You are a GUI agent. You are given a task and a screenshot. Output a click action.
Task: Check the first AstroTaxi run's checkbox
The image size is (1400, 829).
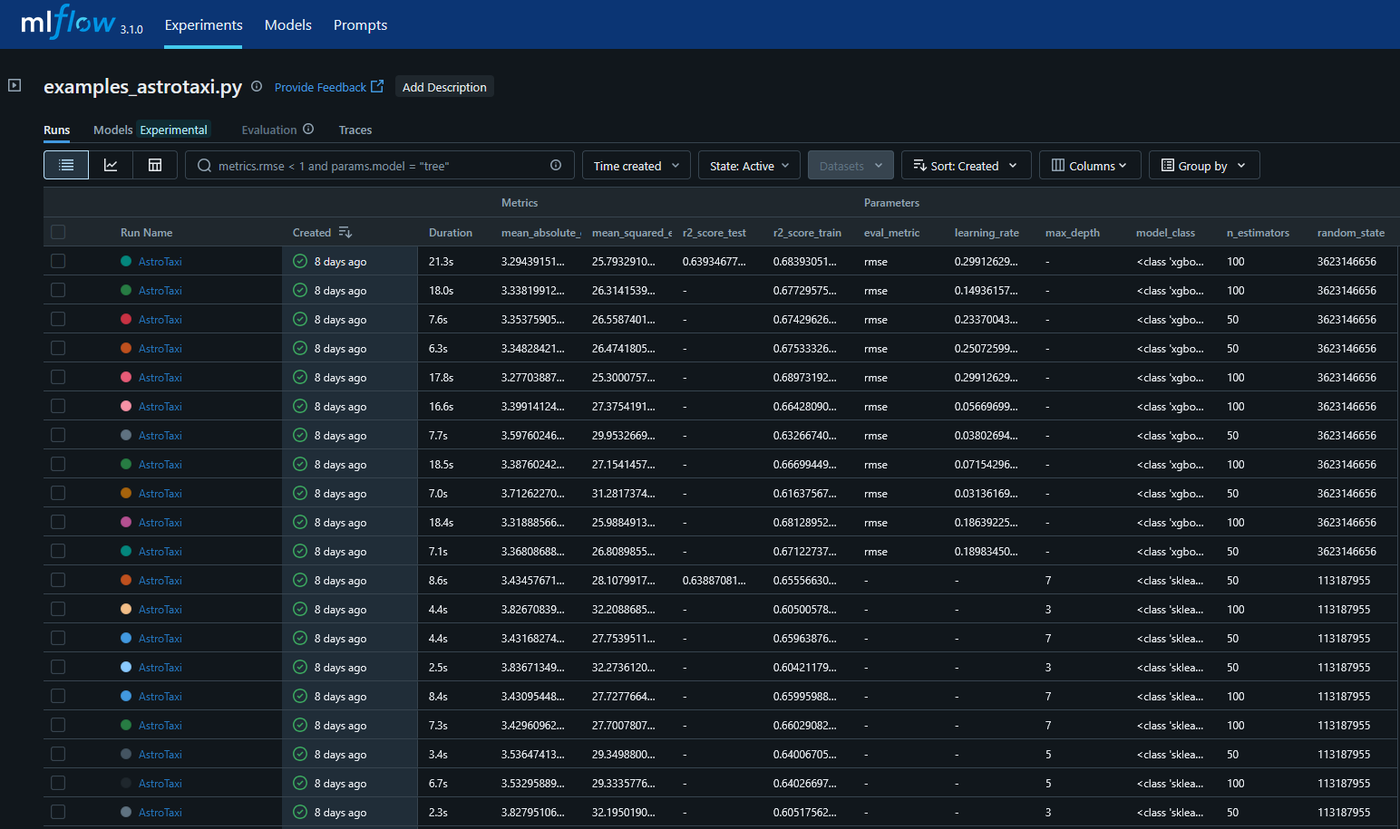[58, 261]
